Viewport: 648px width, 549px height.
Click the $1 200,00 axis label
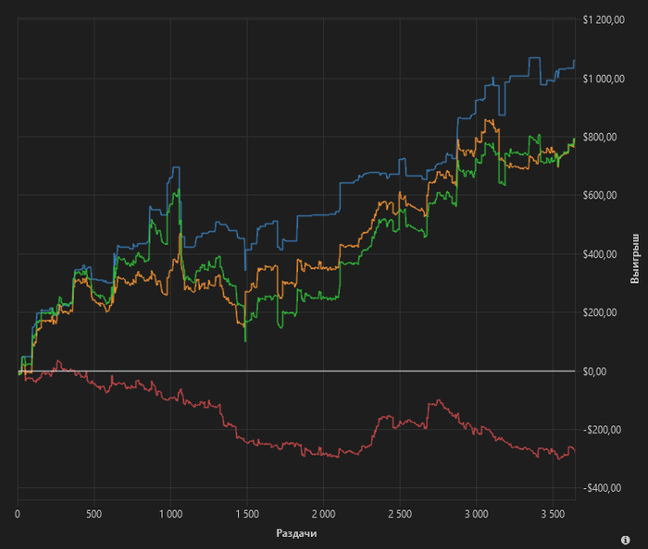604,19
